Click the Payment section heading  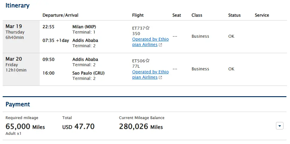click(18, 104)
